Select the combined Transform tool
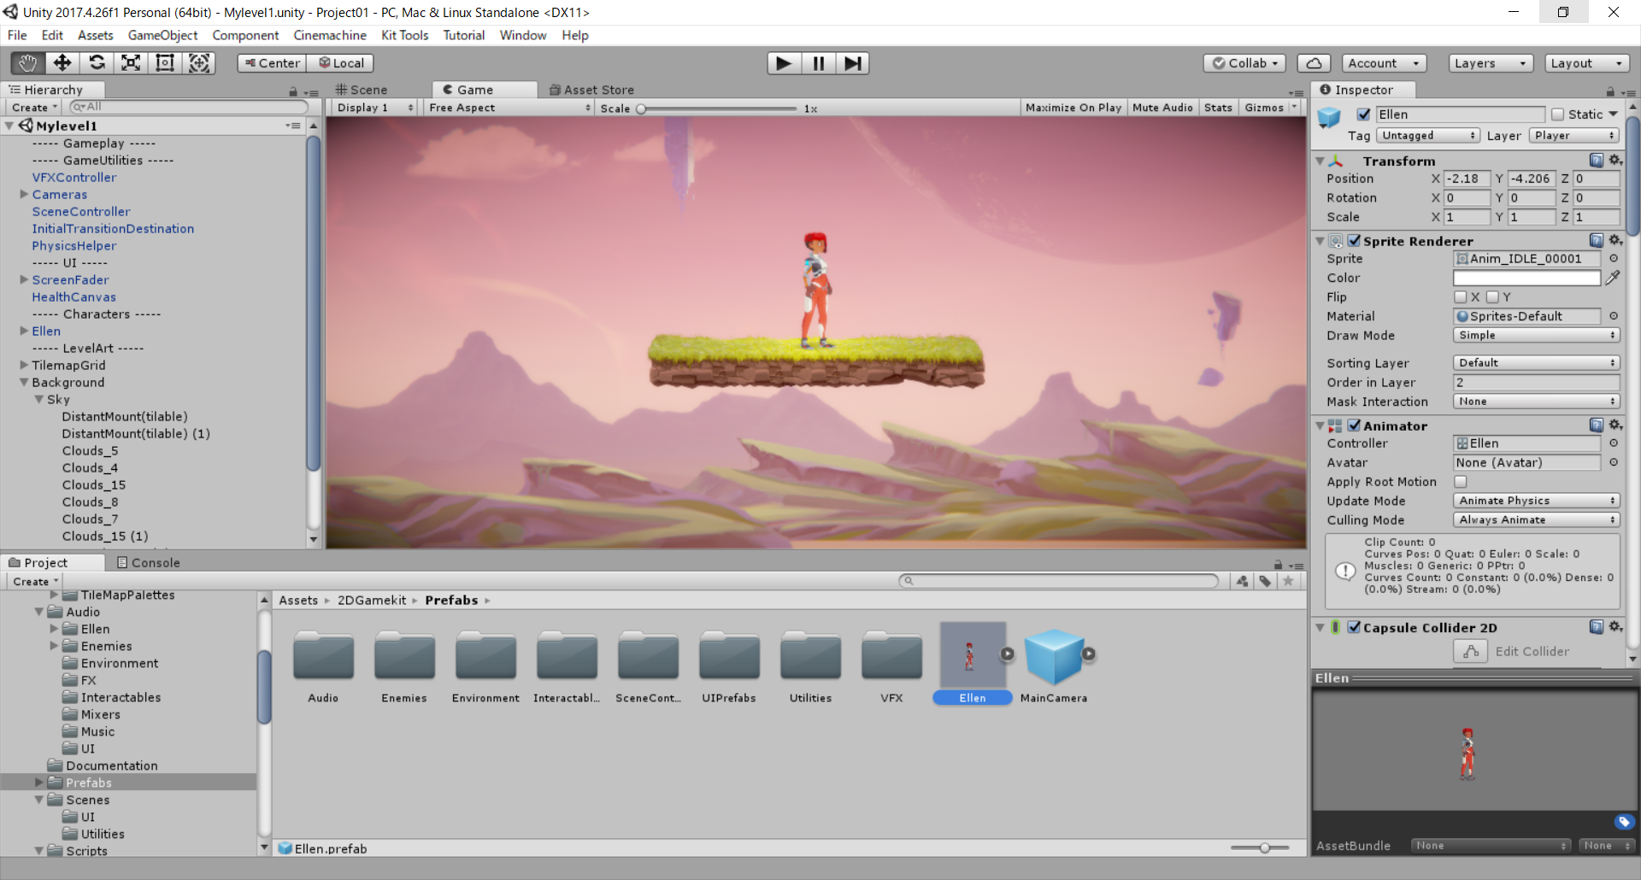 coord(199,63)
